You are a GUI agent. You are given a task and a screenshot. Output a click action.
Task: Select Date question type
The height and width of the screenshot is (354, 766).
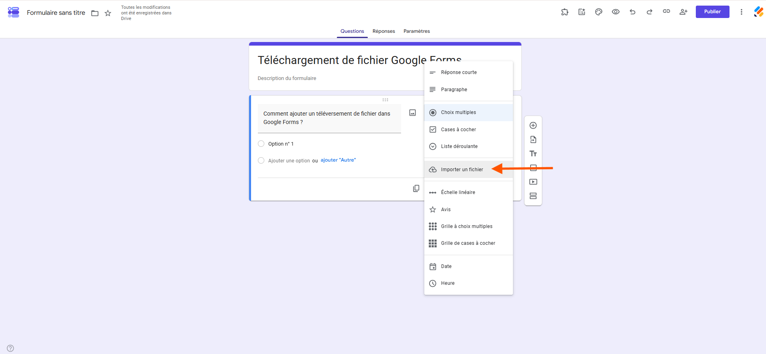coord(468,266)
